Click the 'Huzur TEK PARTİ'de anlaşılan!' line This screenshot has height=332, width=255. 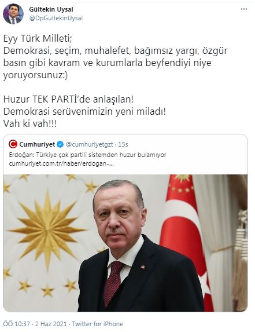(68, 99)
